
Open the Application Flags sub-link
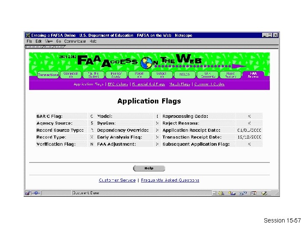coord(88,84)
